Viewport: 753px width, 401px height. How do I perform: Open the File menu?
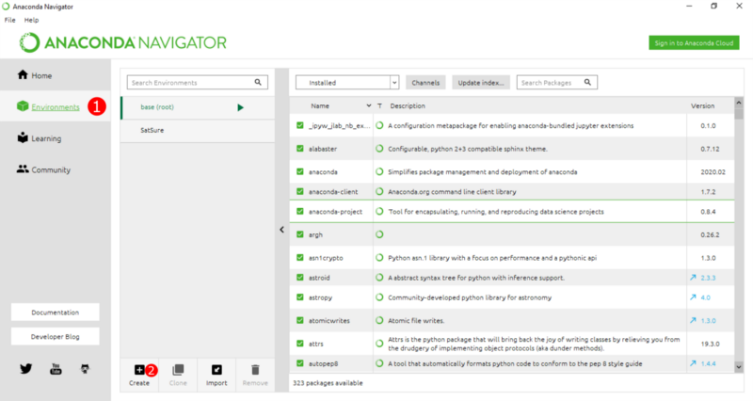point(10,20)
